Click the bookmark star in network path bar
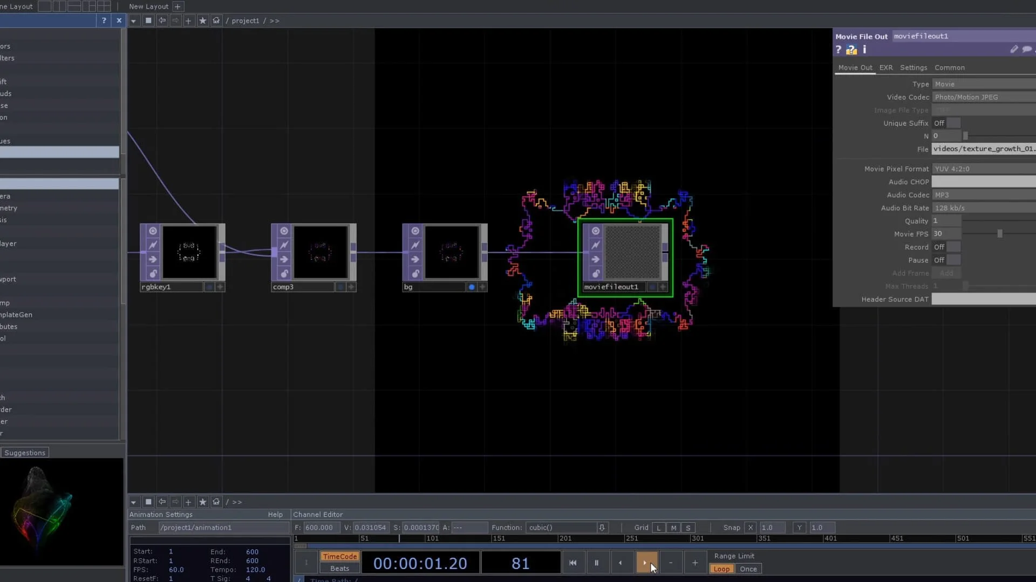 click(203, 20)
